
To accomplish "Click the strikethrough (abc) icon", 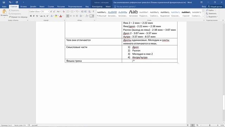I will coord(41,16).
